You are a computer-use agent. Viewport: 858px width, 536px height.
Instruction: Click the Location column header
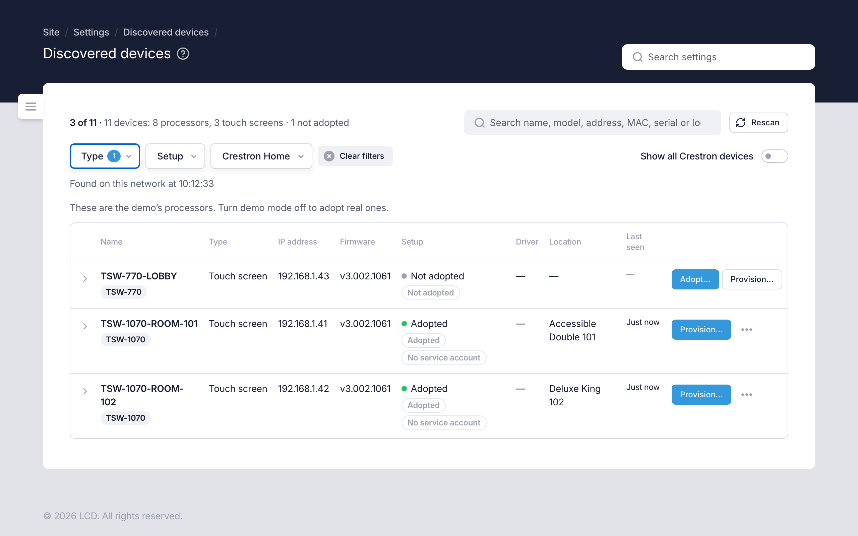pos(565,242)
